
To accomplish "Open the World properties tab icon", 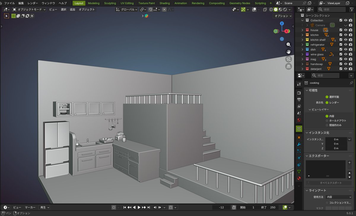I will click(x=299, y=120).
